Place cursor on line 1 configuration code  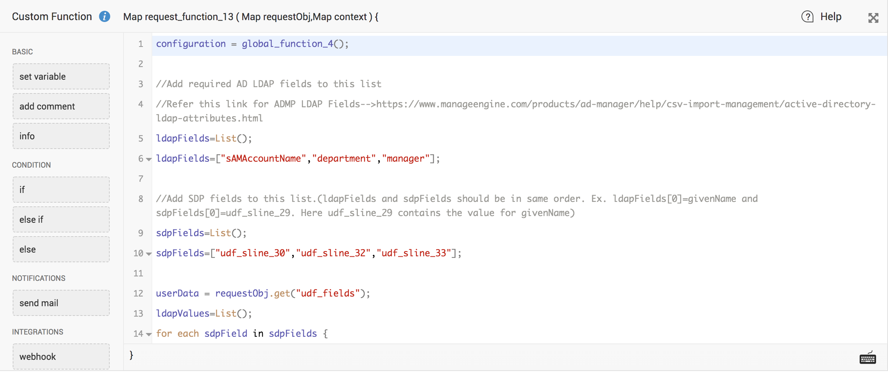[x=252, y=44]
